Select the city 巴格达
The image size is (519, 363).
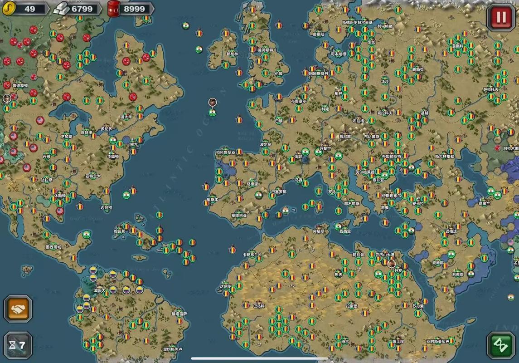point(451,231)
